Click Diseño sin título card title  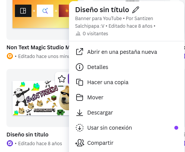click(27, 135)
